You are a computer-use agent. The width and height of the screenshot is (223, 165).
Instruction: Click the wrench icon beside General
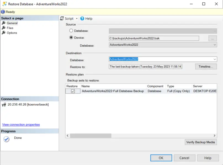coord(4,23)
